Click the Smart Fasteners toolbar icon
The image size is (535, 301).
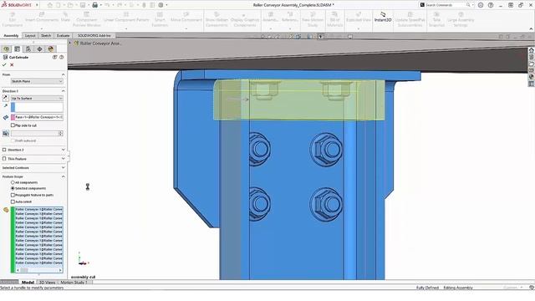click(160, 19)
